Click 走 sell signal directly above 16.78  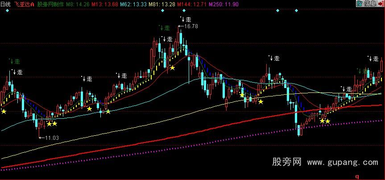point(187,19)
